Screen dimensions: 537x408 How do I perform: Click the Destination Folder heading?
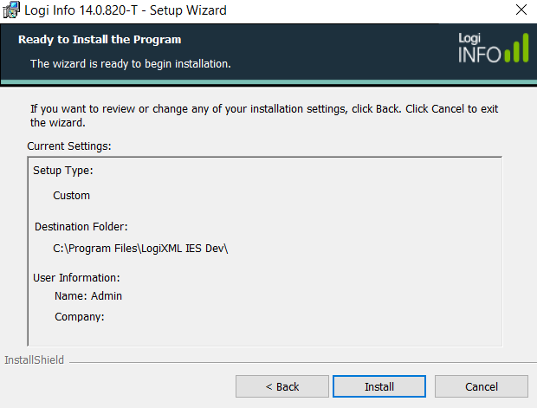point(81,227)
